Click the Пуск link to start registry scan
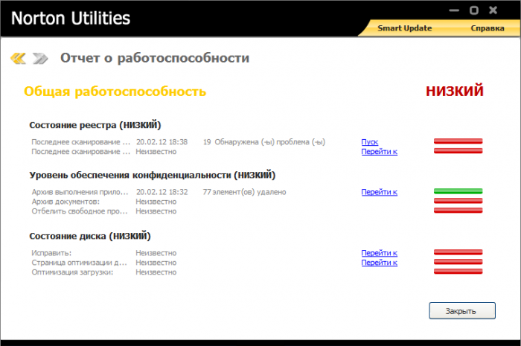The height and width of the screenshot is (346, 521). pyautogui.click(x=369, y=141)
